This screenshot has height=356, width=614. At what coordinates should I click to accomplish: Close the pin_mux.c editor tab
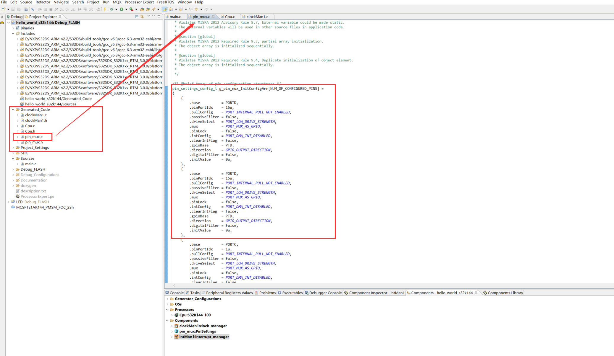[x=213, y=17]
